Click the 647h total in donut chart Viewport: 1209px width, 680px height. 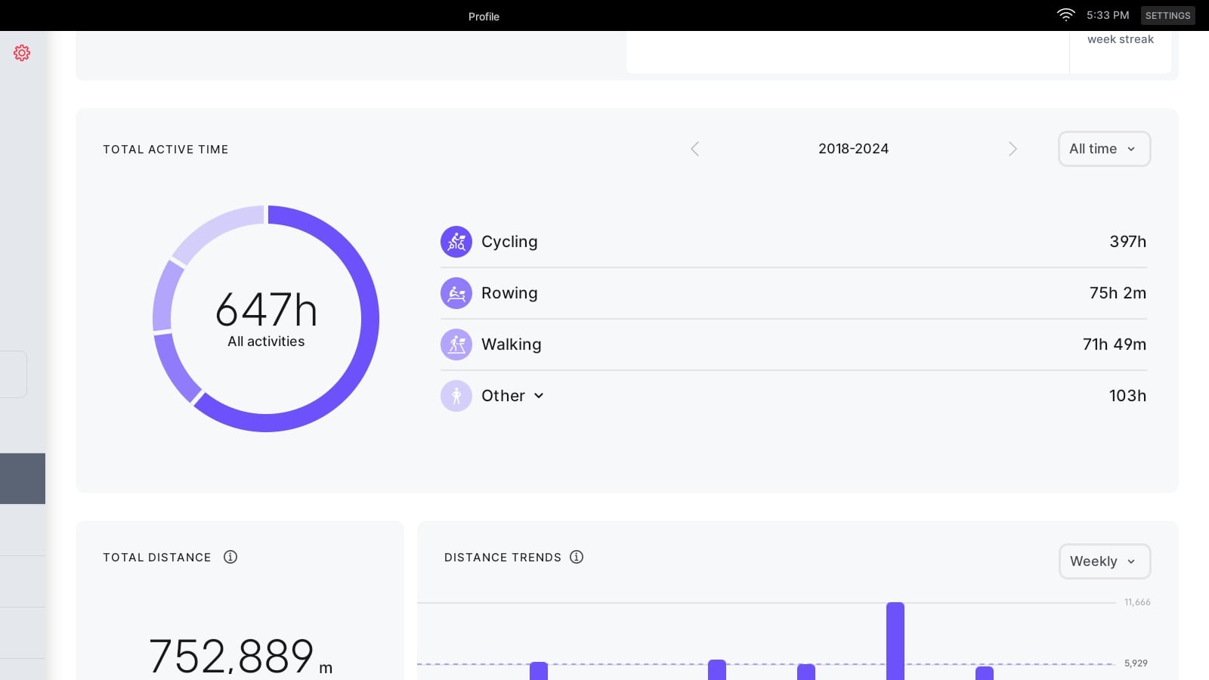click(x=266, y=310)
